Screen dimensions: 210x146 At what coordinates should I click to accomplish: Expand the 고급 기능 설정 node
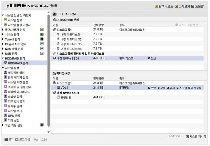pyautogui.click(x=3, y=125)
